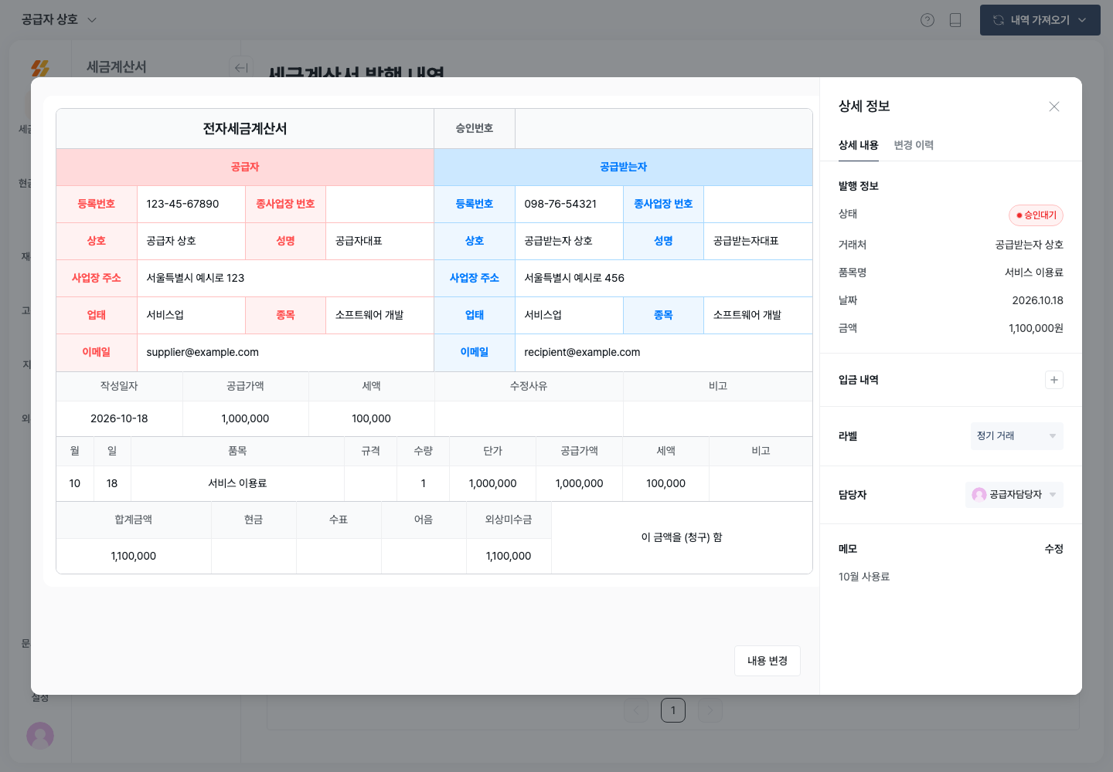Click 서울특별시 예시로 456 address

click(663, 278)
